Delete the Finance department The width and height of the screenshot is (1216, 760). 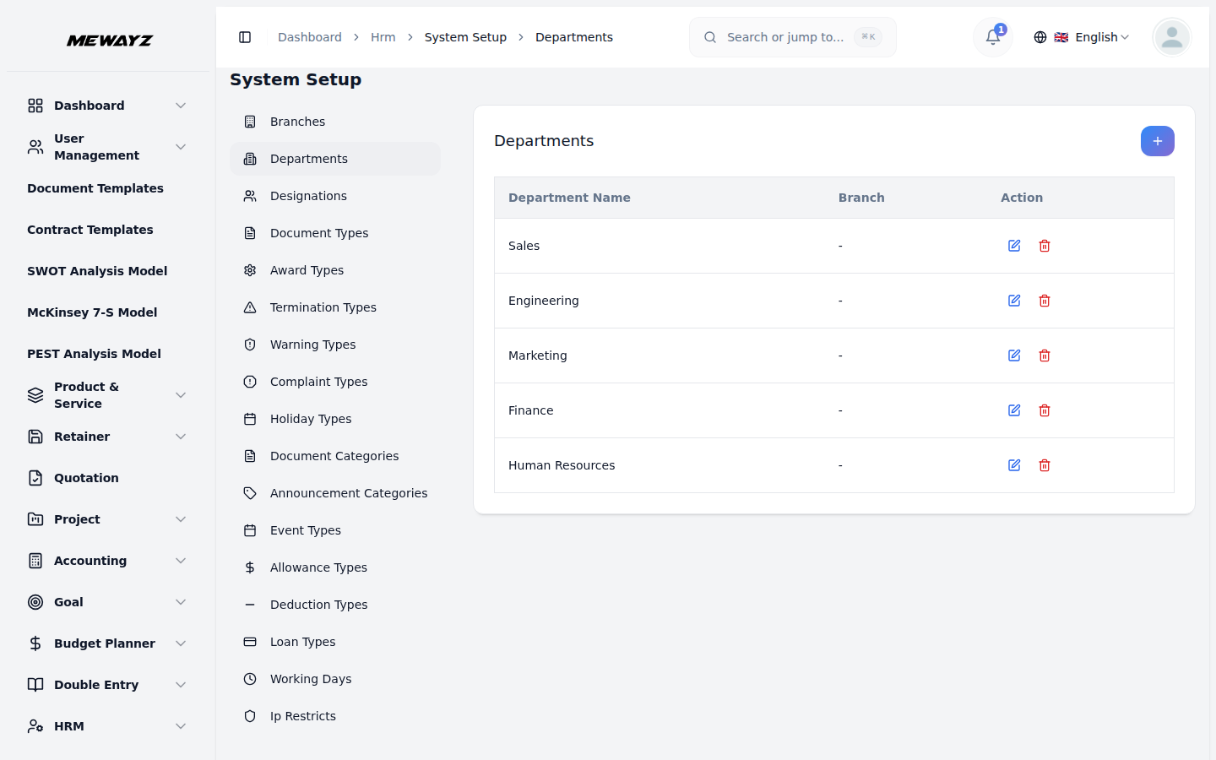[x=1045, y=410]
